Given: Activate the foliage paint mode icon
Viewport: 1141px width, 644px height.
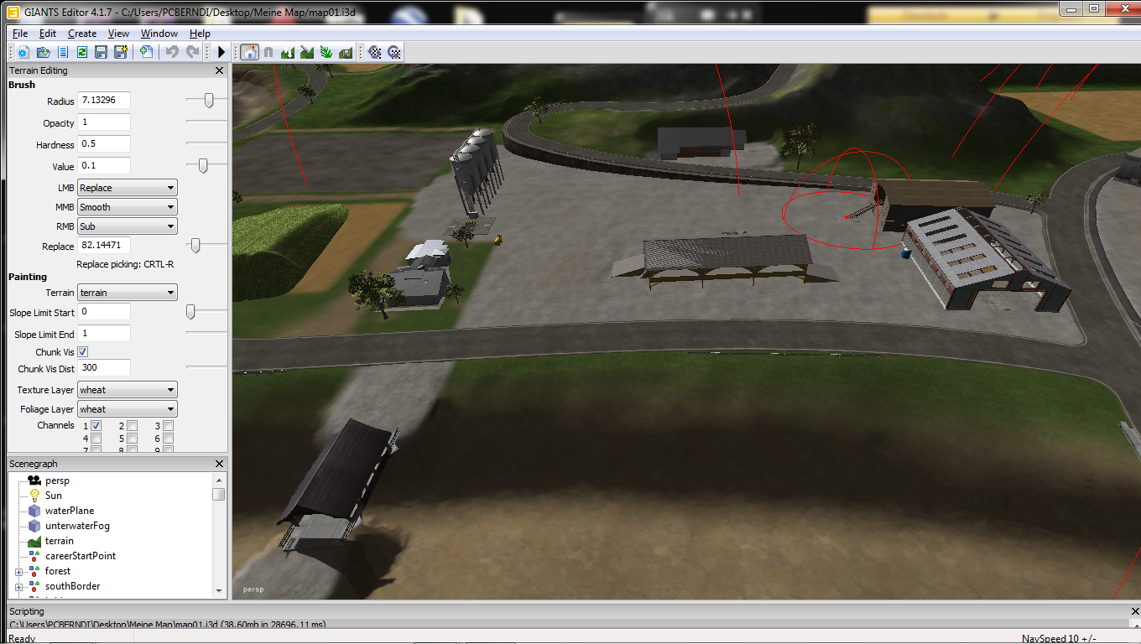Looking at the screenshot, I should click(326, 52).
